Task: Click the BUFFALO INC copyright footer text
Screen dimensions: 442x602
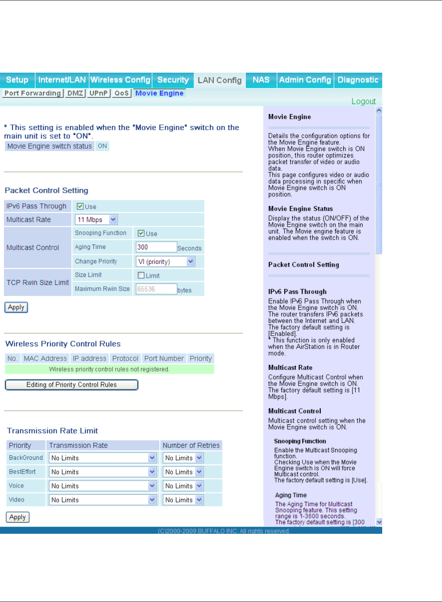Action: [224, 531]
